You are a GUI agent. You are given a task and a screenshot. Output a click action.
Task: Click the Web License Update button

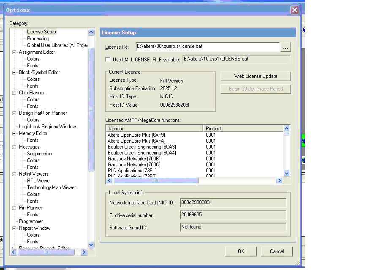tap(256, 76)
